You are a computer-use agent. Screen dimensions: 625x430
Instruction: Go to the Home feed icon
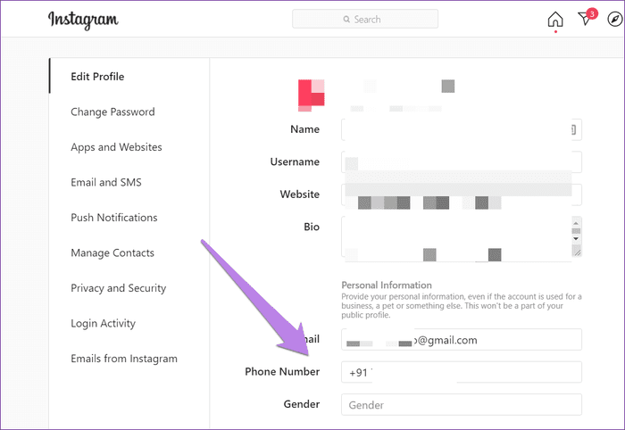[555, 19]
